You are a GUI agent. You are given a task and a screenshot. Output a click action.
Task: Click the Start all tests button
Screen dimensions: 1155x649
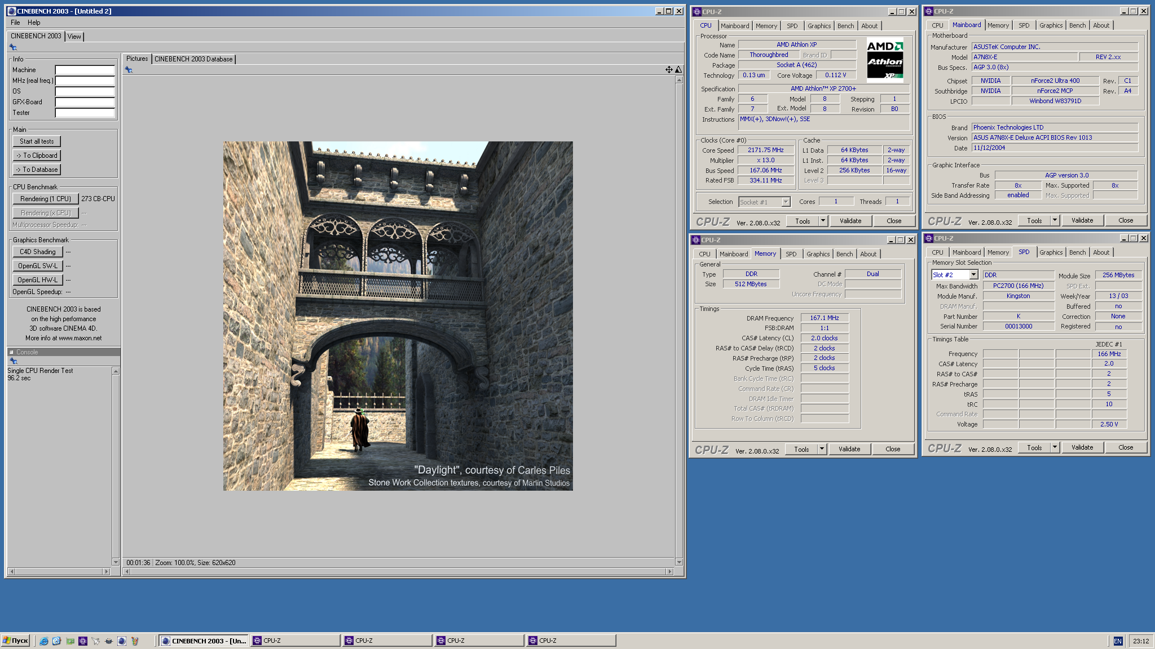coord(37,141)
